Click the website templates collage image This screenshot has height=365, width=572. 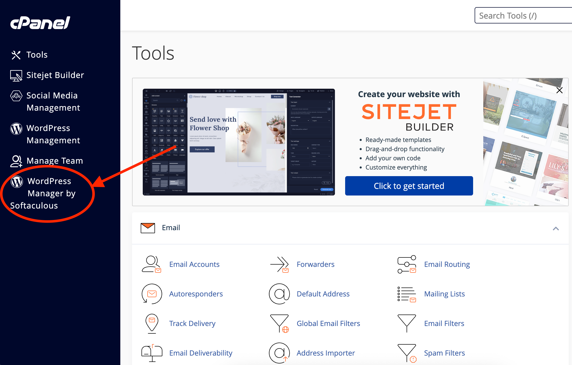[526, 142]
